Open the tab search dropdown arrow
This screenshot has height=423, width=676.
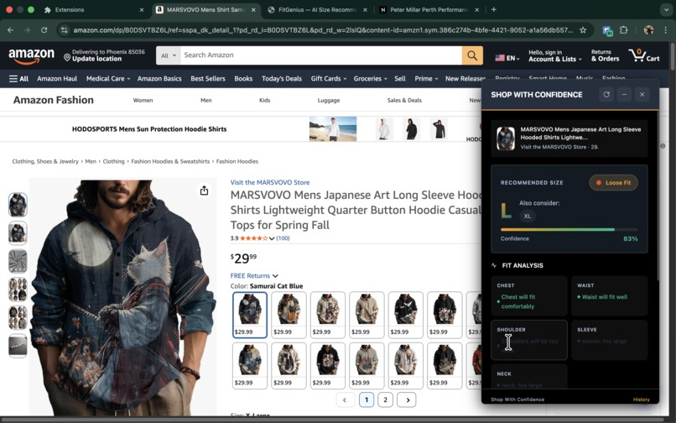tap(666, 9)
